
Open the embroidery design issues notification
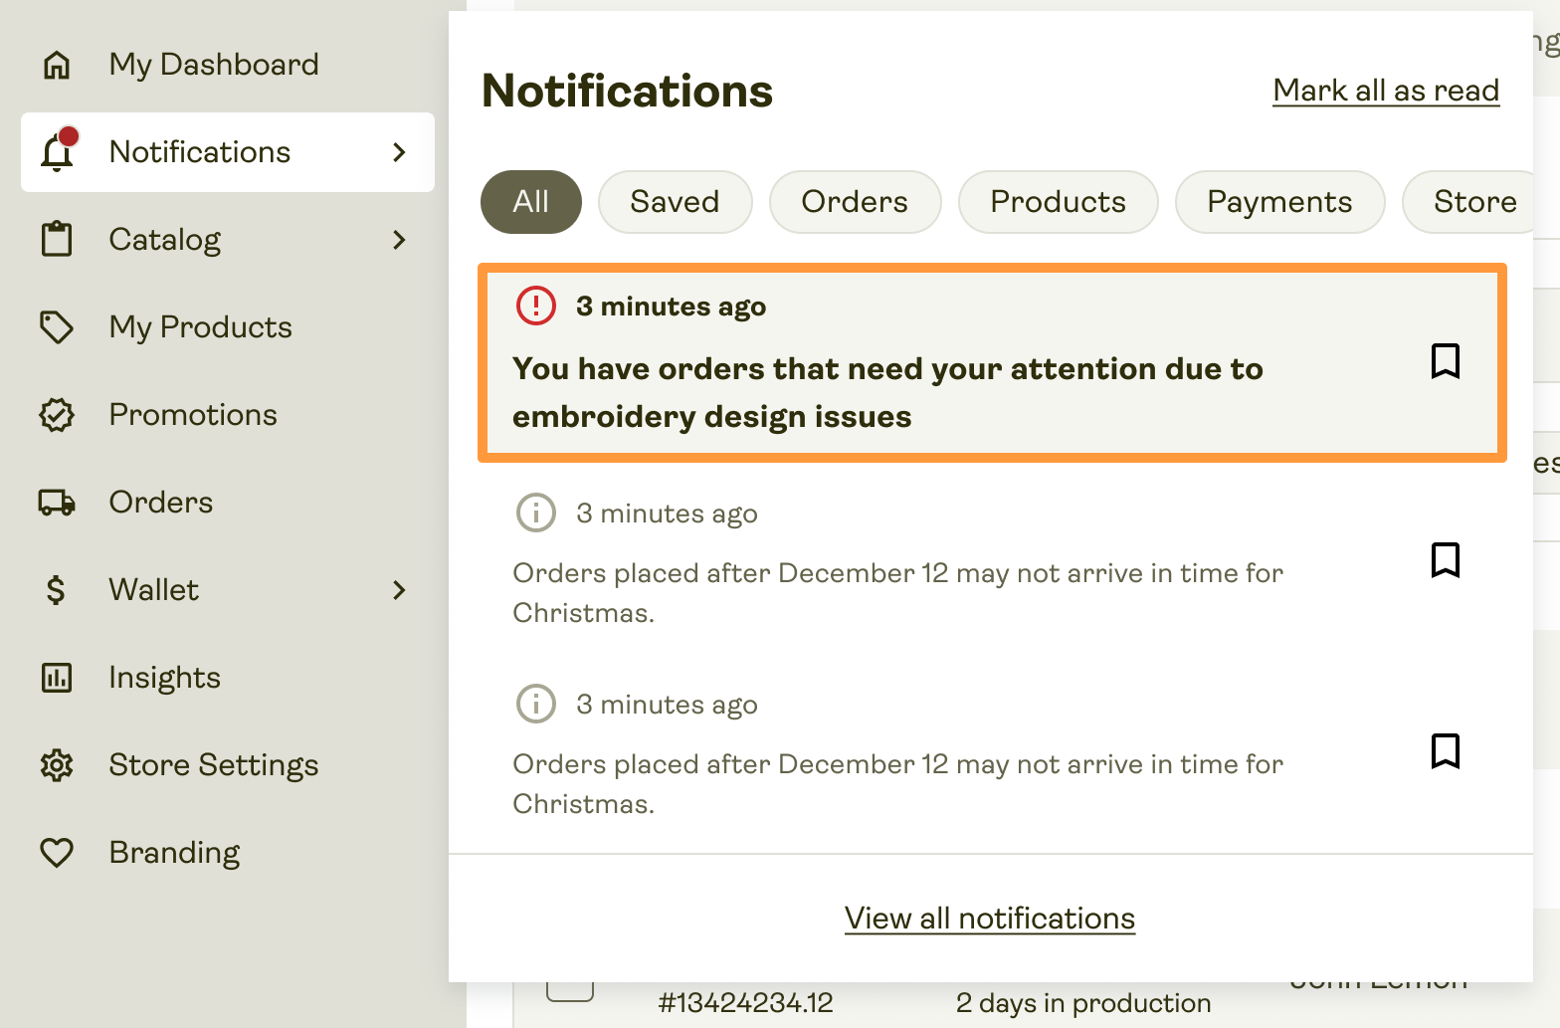[x=885, y=392]
